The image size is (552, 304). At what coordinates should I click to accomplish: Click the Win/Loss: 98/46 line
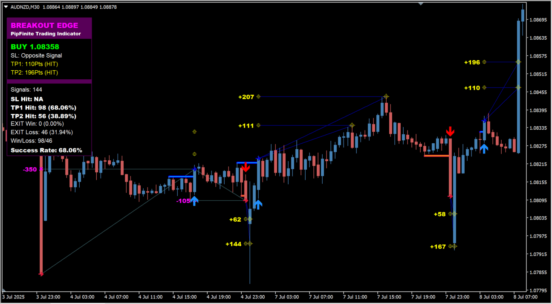(x=31, y=141)
